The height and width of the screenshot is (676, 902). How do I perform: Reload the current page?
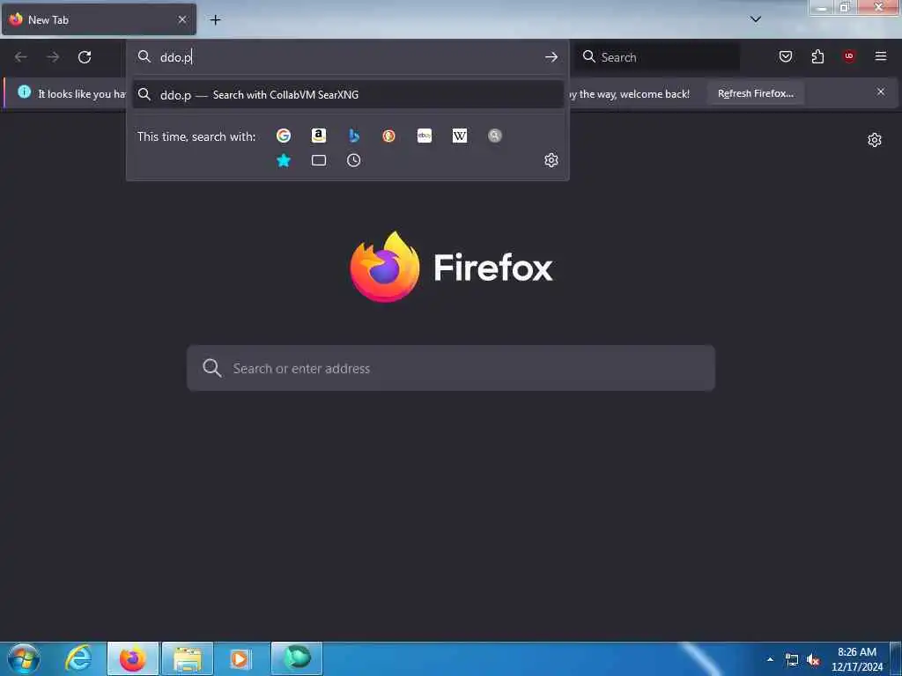(x=85, y=57)
